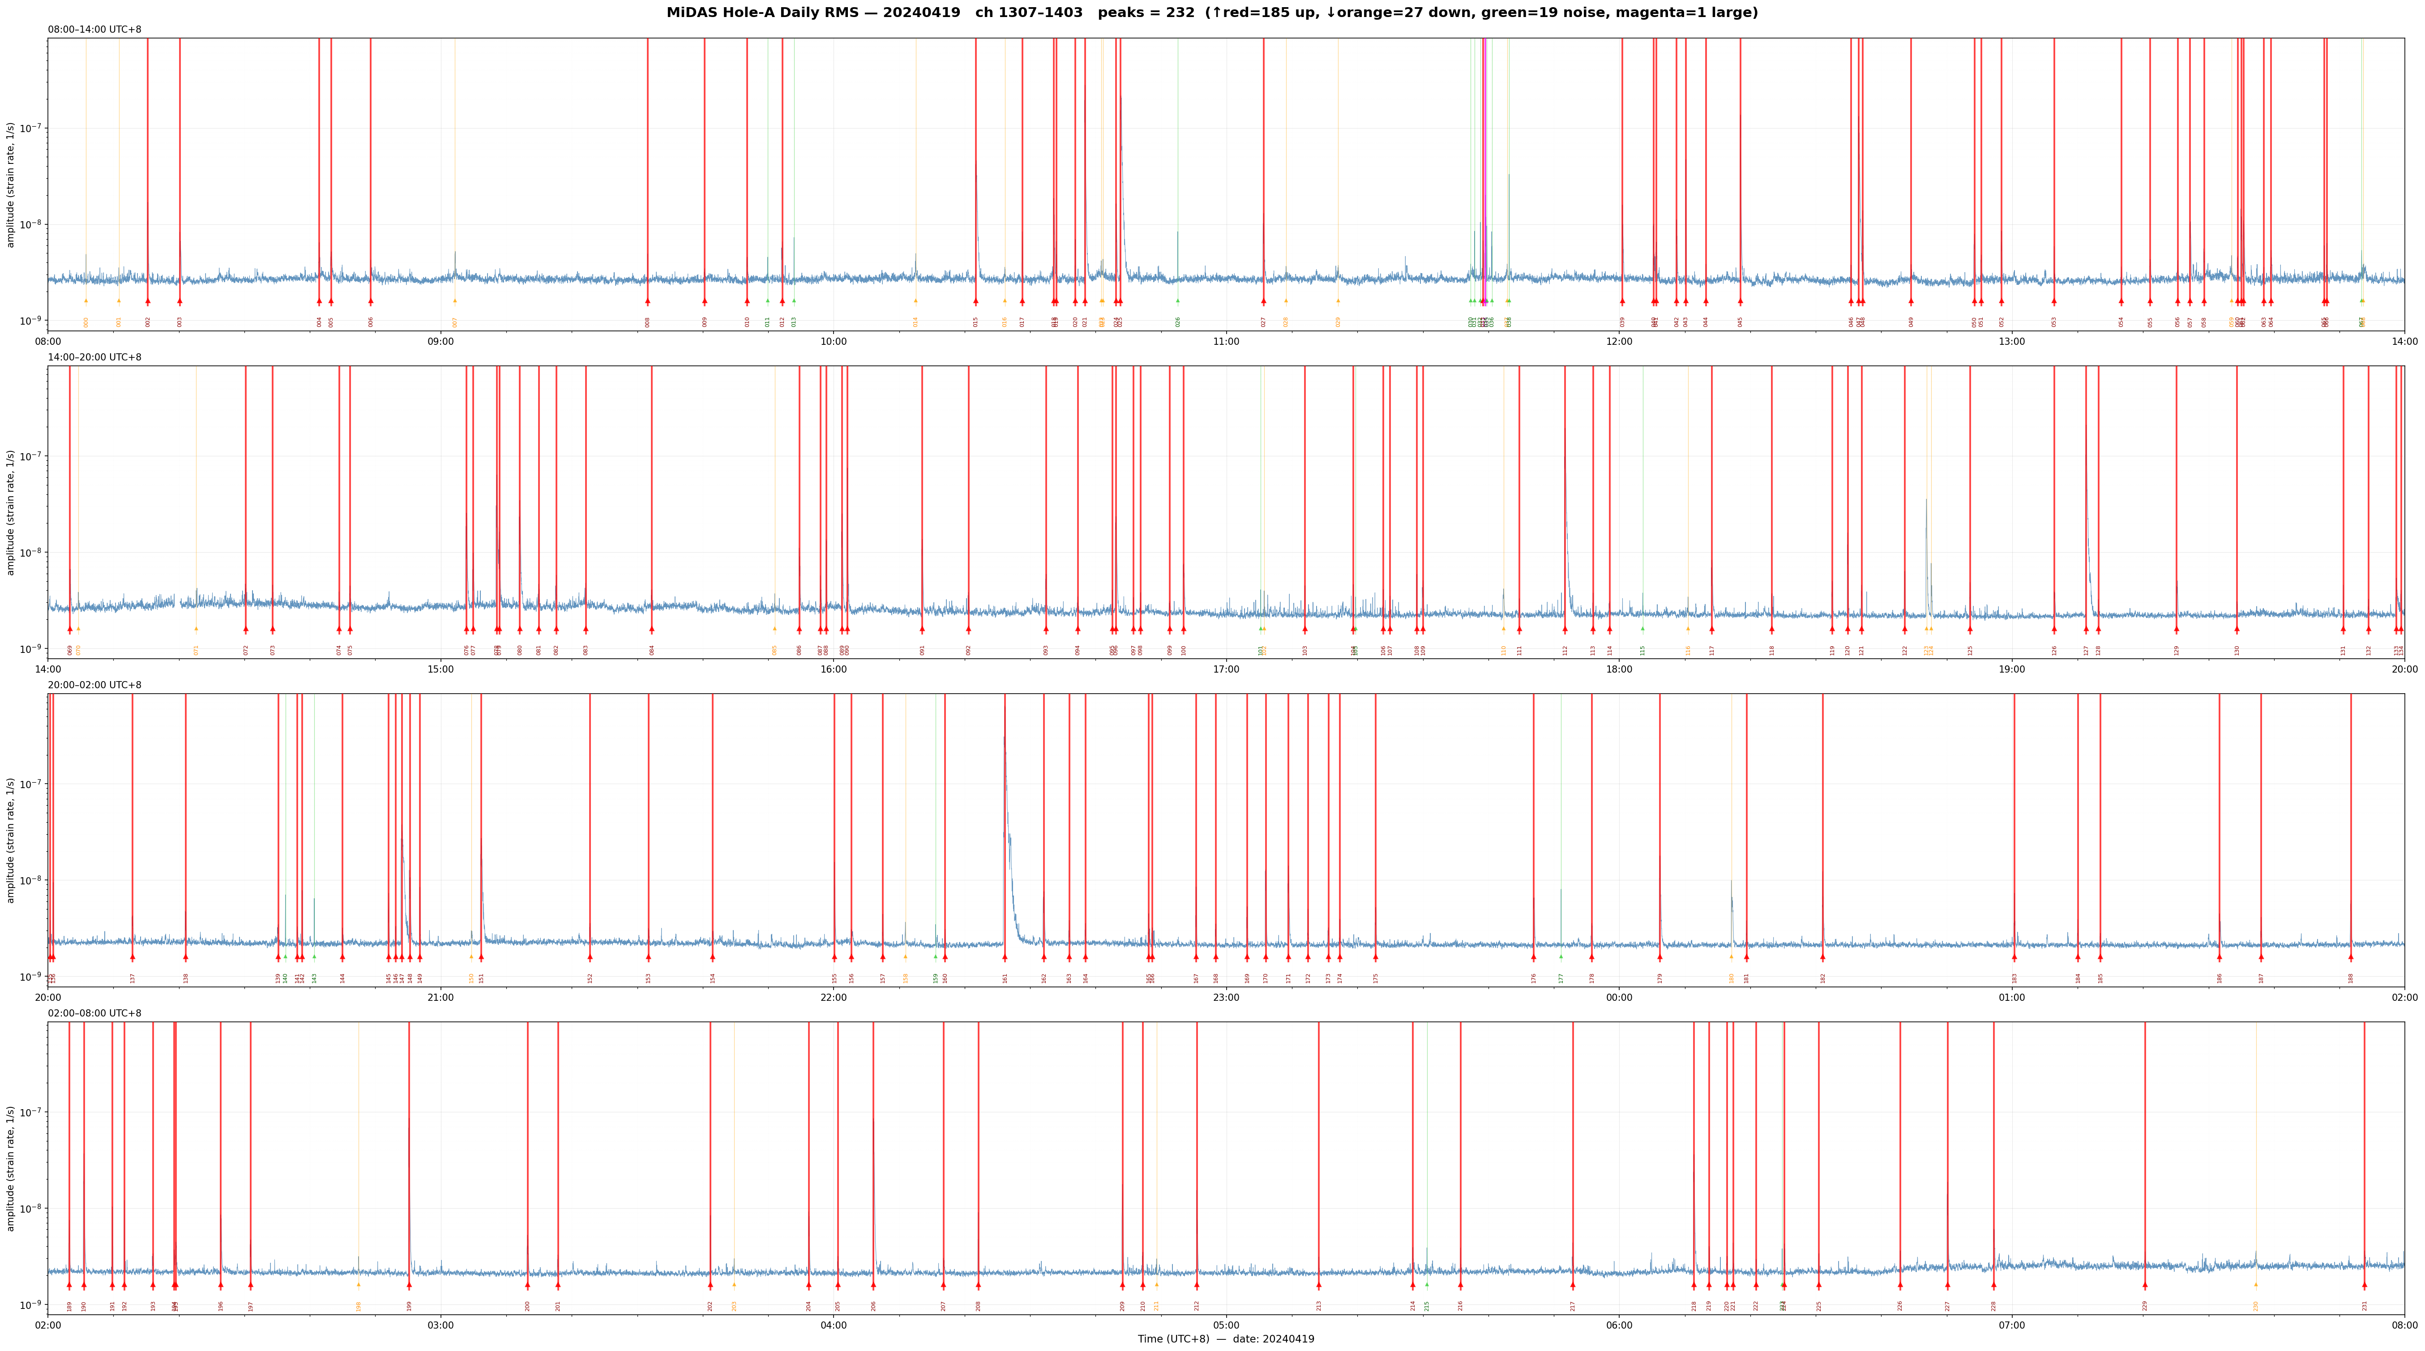The width and height of the screenshot is (2425, 1351).
Task: Select the red arrow marker above peak 015
Action: coord(975,301)
